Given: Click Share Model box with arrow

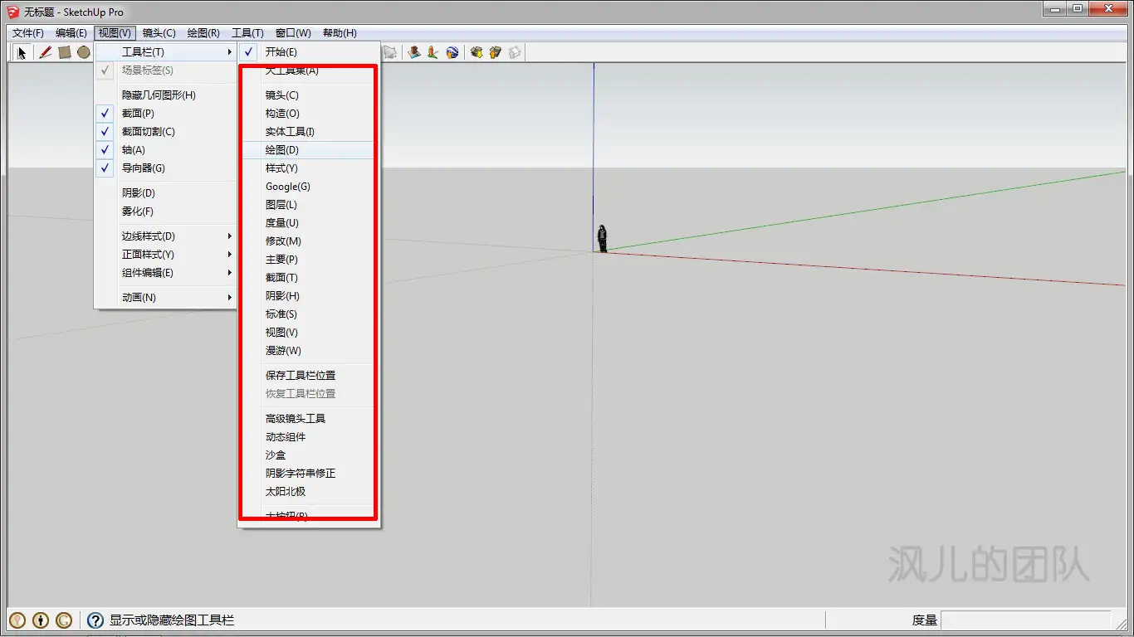Looking at the screenshot, I should (x=496, y=52).
